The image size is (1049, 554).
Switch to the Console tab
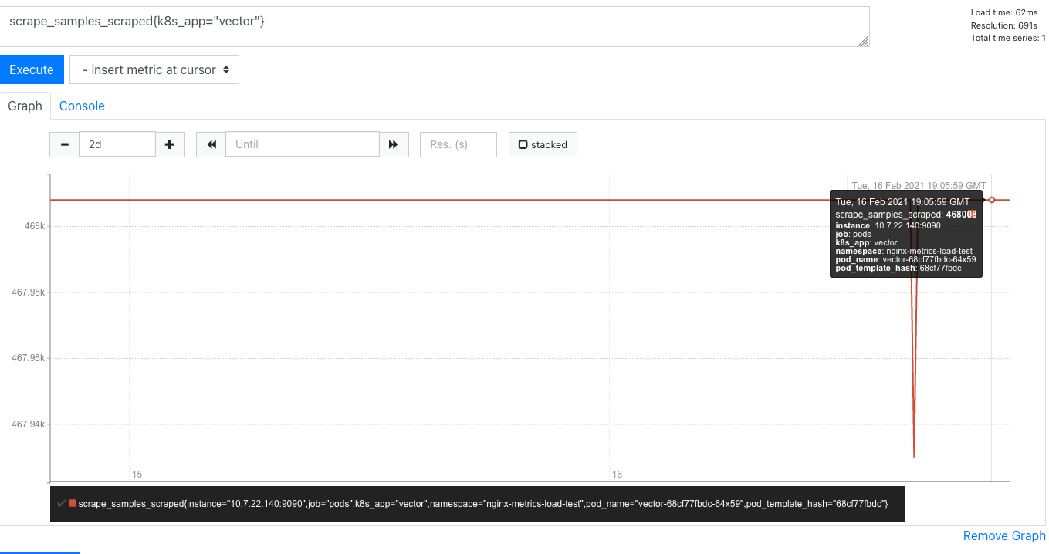pyautogui.click(x=82, y=106)
